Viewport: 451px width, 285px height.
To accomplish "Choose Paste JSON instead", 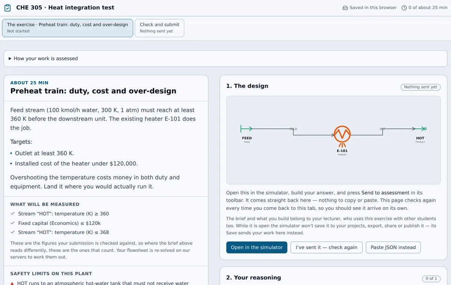I will (x=393, y=247).
